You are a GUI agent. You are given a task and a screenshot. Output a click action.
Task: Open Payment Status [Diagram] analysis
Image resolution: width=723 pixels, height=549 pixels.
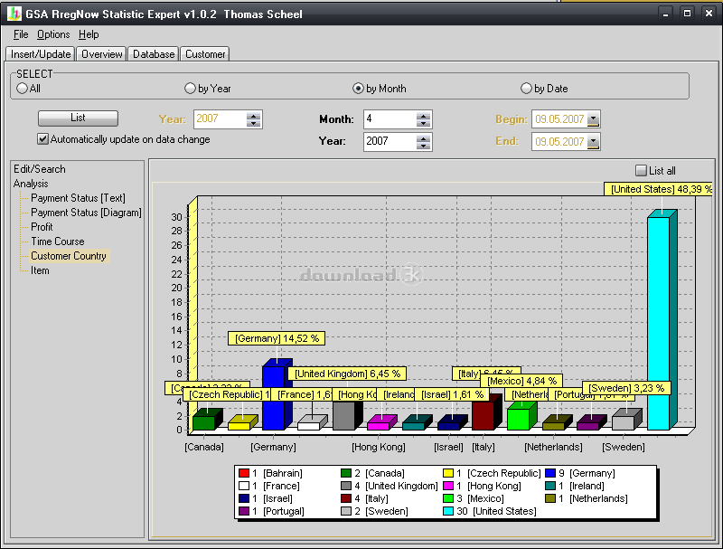[86, 213]
